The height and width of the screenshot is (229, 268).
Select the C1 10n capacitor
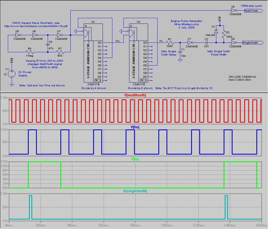click(x=180, y=52)
